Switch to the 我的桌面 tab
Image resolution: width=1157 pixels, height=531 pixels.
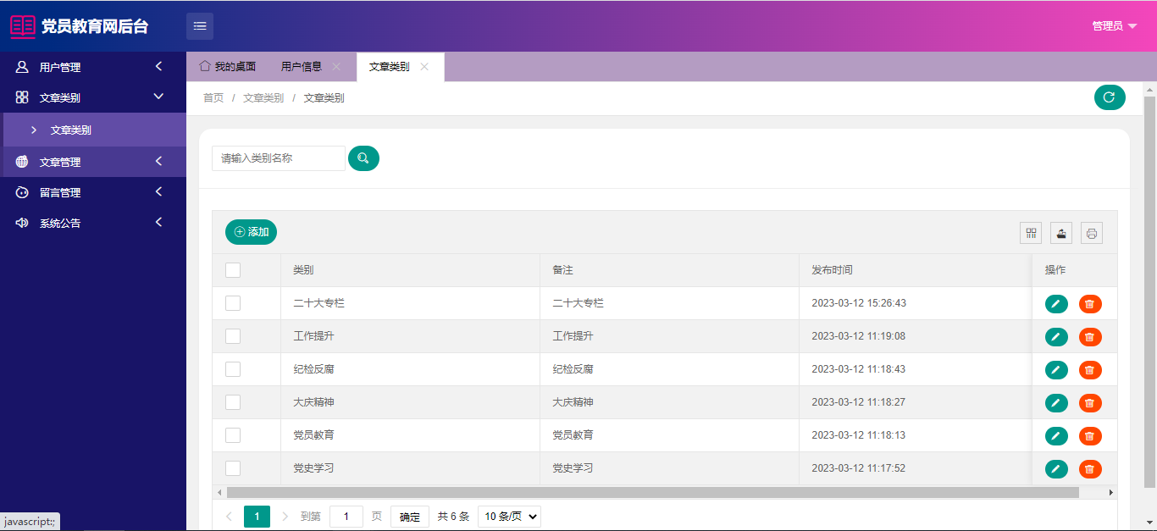click(228, 66)
